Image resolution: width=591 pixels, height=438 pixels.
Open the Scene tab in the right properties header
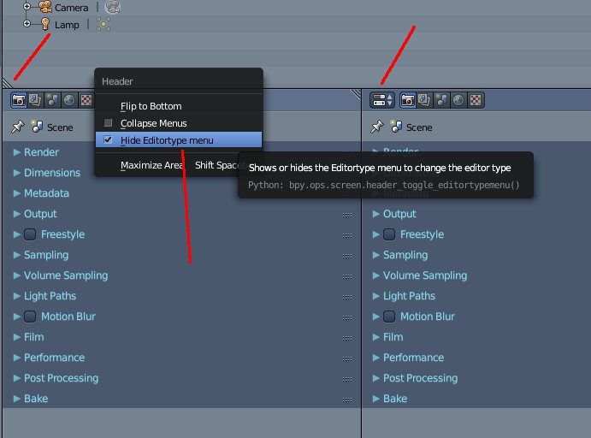click(x=441, y=100)
